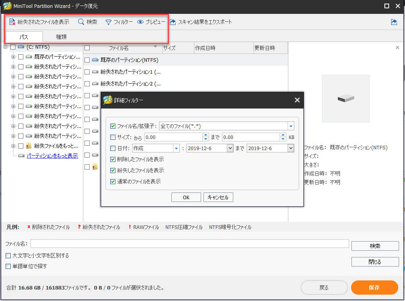Screen dimensions: 405x301
Task: Click the ファイル名 column sort arrow
Action: [x=155, y=46]
